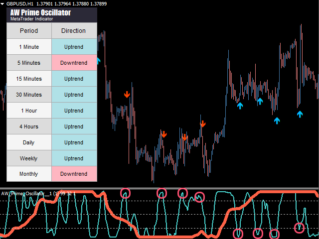Pick the 4 Hours period cell

click(x=29, y=126)
